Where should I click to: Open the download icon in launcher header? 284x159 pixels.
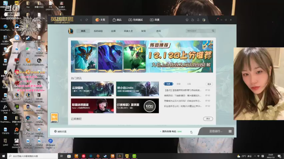198,20
